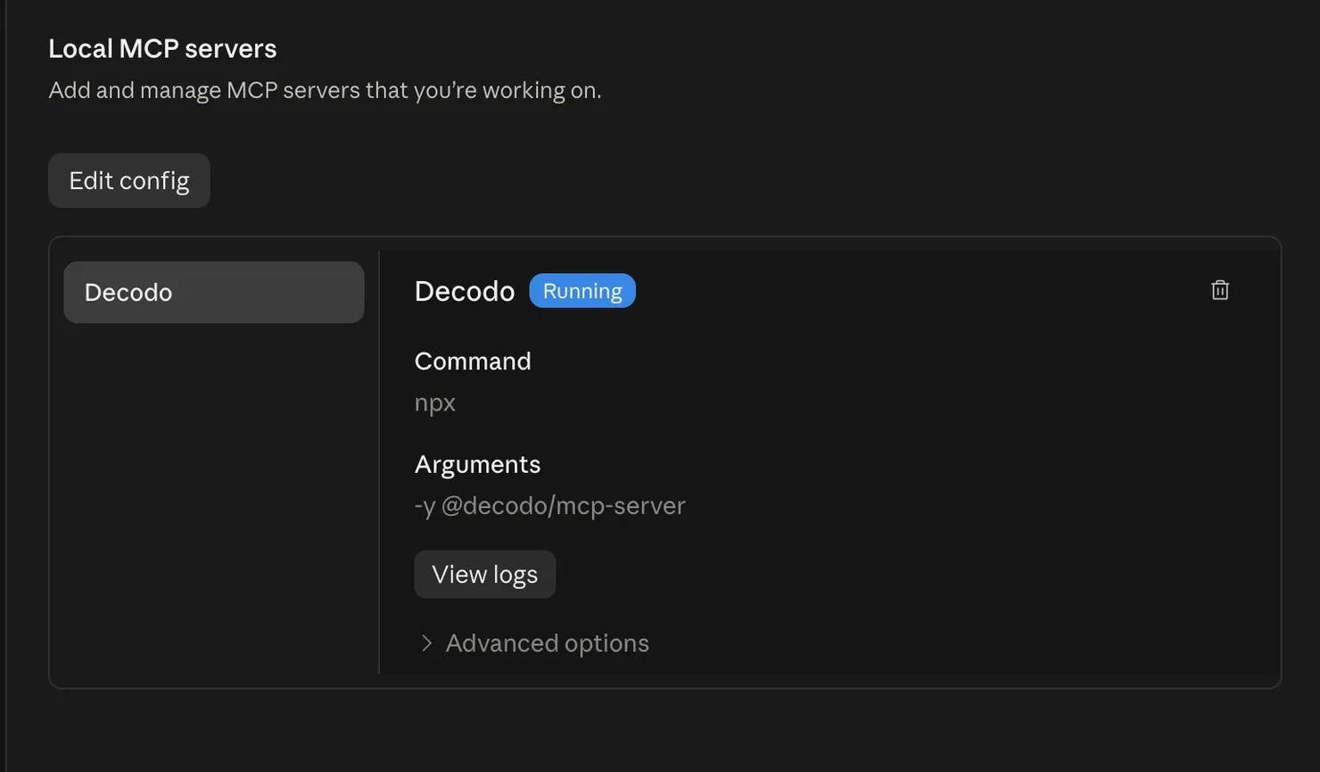Expand Advanced options chevron
This screenshot has width=1320, height=772.
point(426,643)
